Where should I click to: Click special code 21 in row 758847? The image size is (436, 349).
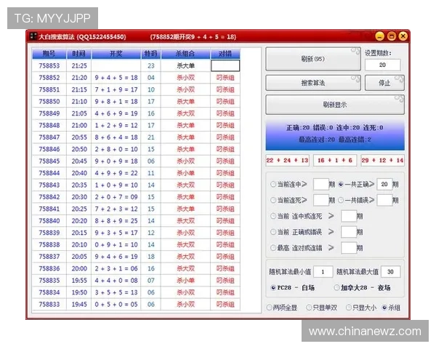(x=150, y=137)
